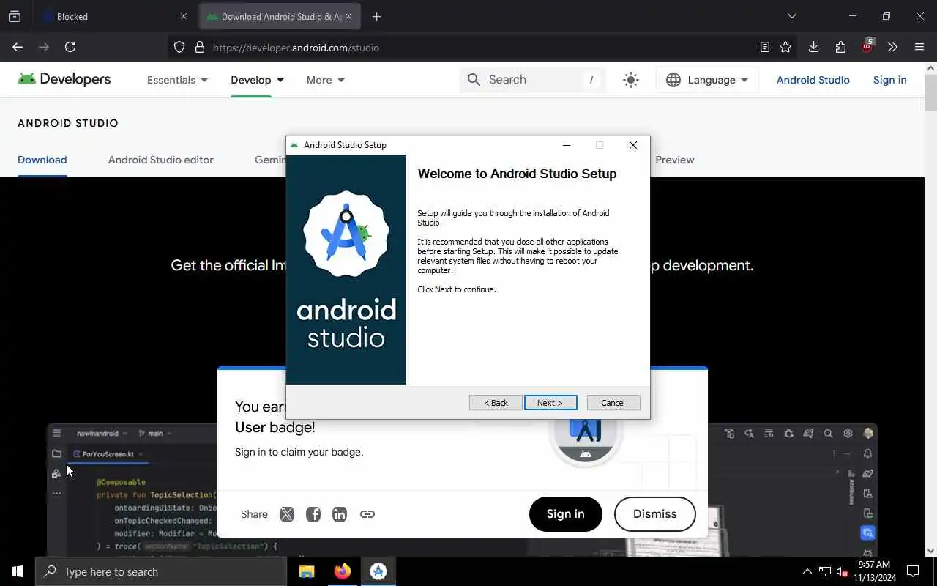Click the Android Developers logo
The height and width of the screenshot is (586, 937).
click(x=64, y=79)
